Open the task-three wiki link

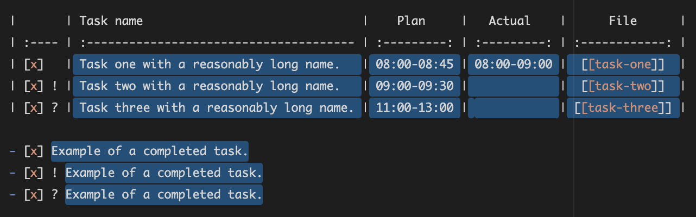pos(623,108)
